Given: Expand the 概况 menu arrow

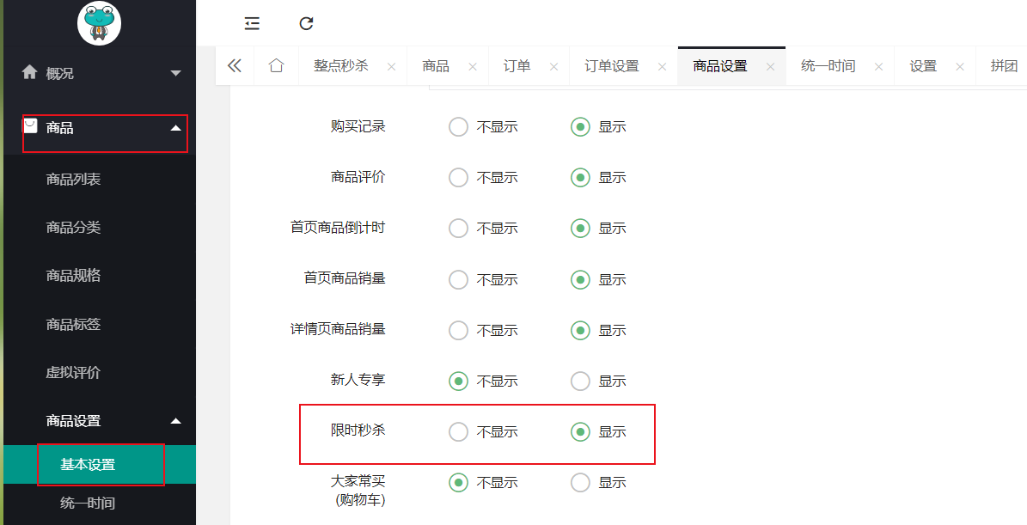Looking at the screenshot, I should point(175,73).
